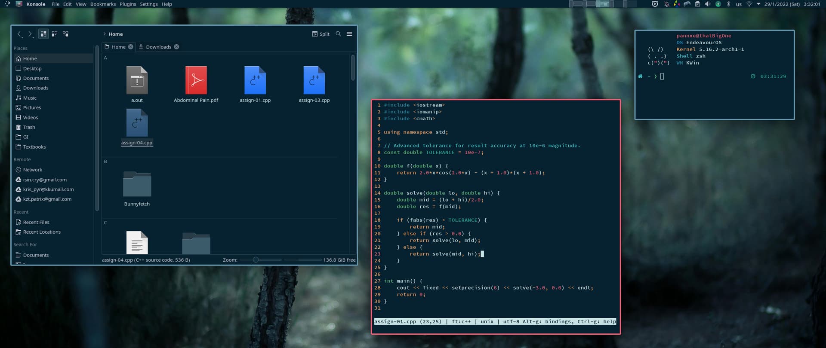Image resolution: width=826 pixels, height=348 pixels.
Task: Click the Split view button
Action: coord(321,34)
